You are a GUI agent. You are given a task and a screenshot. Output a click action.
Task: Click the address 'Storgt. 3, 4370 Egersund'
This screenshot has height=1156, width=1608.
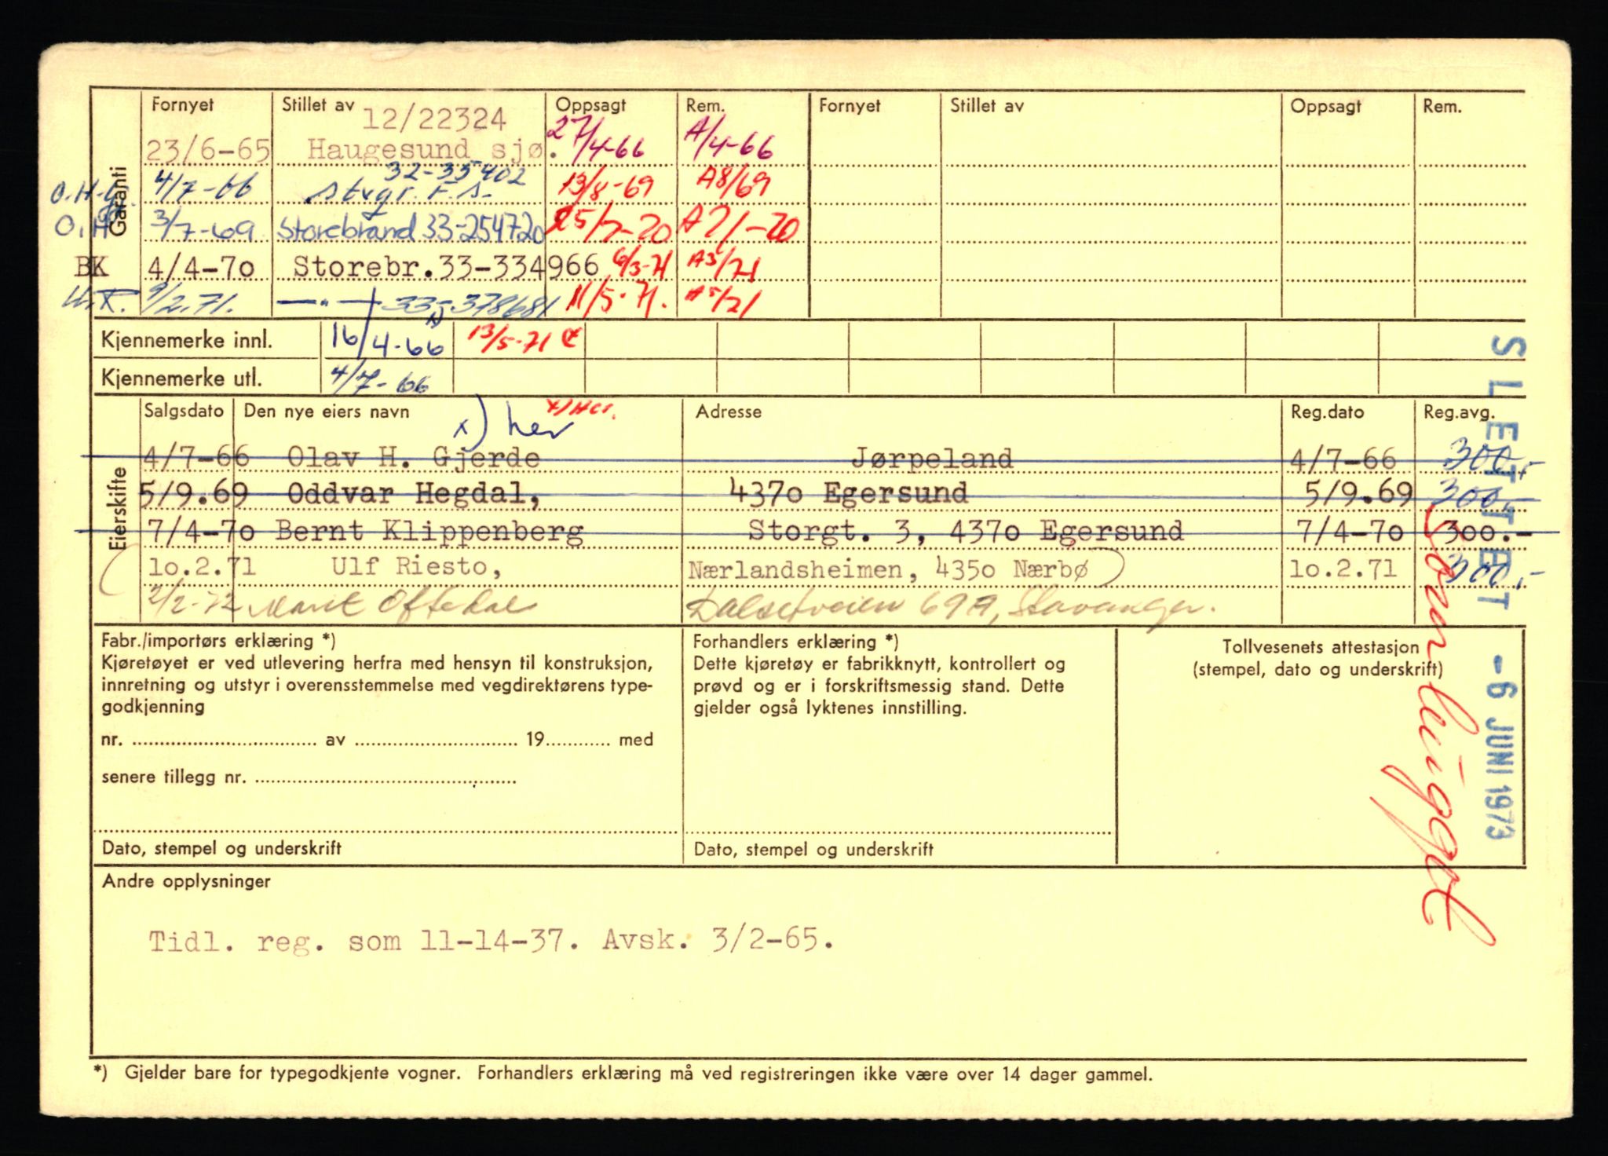(x=965, y=531)
